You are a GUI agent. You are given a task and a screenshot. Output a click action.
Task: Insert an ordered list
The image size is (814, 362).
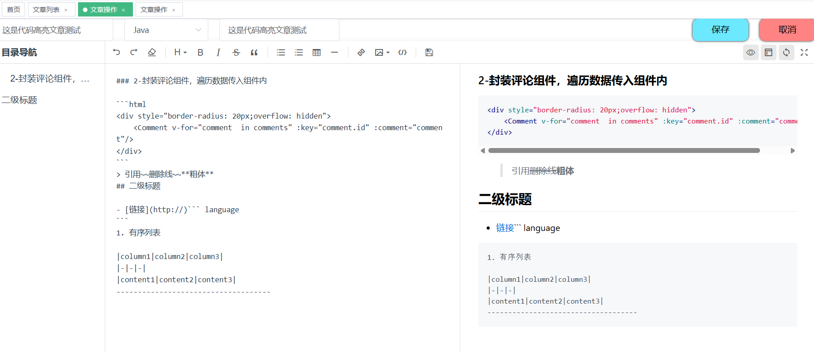(x=299, y=52)
